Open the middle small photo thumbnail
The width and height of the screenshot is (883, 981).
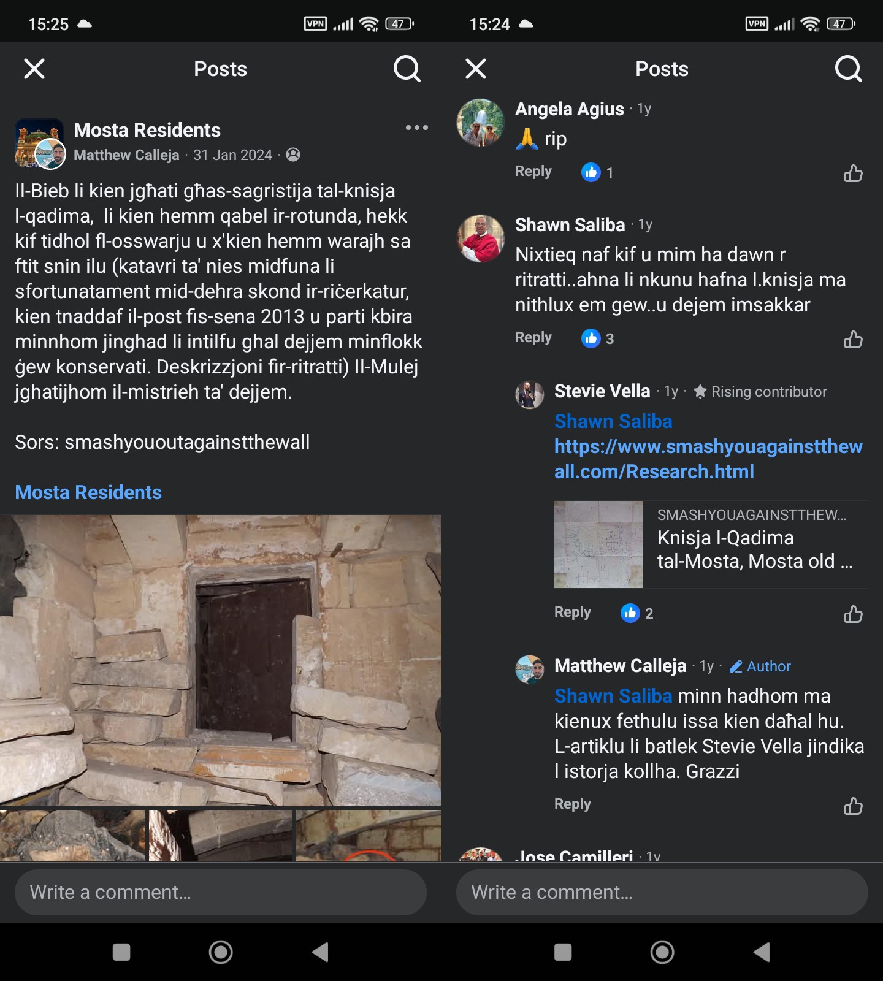point(221,836)
